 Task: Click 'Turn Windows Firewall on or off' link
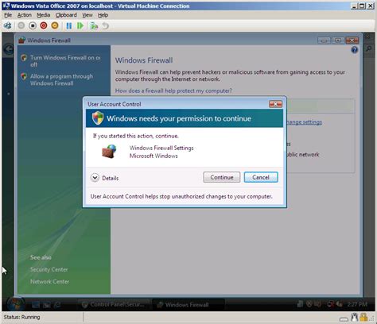[65, 61]
